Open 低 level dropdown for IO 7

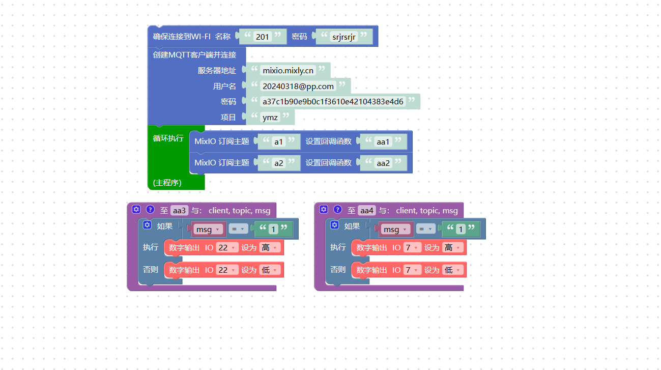point(452,270)
